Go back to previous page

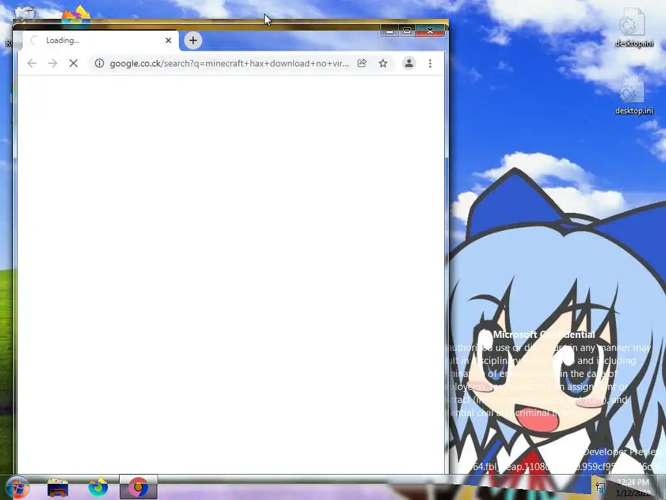(32, 63)
